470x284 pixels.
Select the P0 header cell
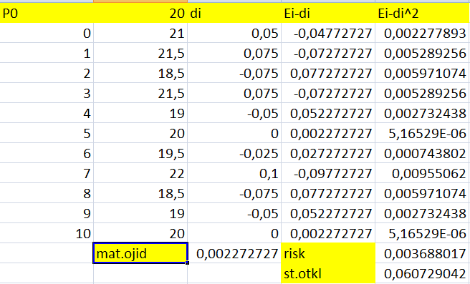47,13
